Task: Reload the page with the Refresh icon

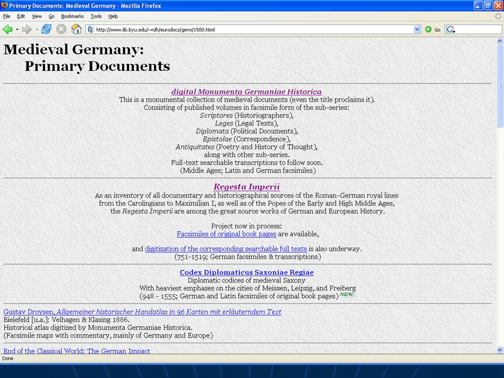Action: [x=46, y=29]
